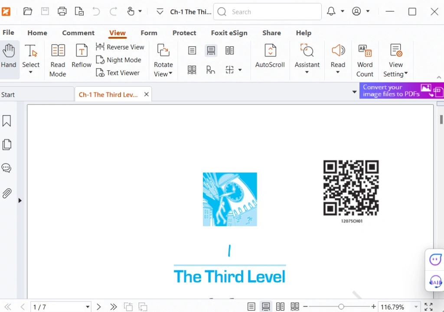Open a file with the folder icon

(x=27, y=12)
